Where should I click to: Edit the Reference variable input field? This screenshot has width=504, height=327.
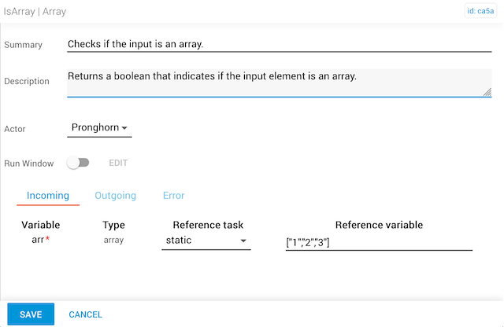379,242
